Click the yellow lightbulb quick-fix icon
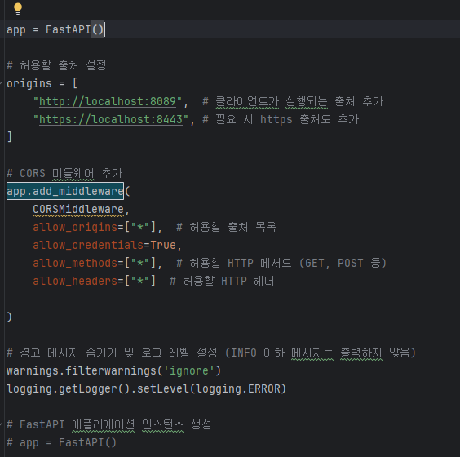The width and height of the screenshot is (460, 457). (x=18, y=8)
